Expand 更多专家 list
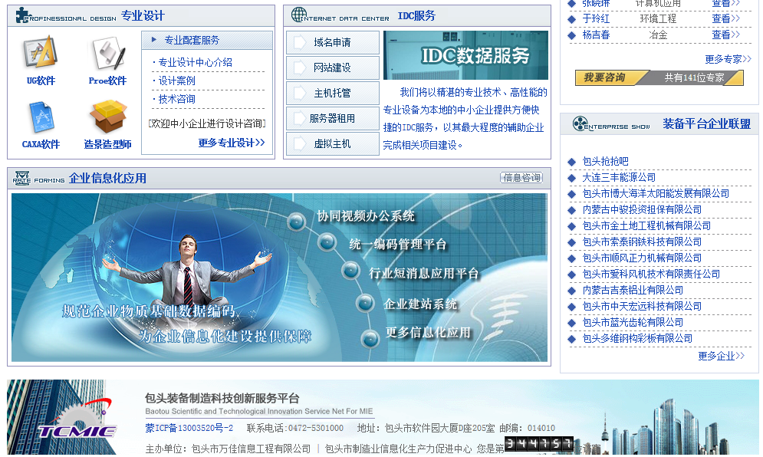 point(727,59)
